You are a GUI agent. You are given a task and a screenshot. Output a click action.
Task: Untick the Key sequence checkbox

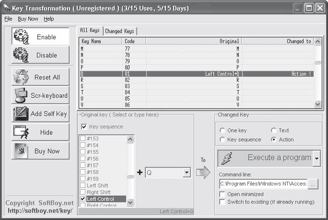pos(84,127)
